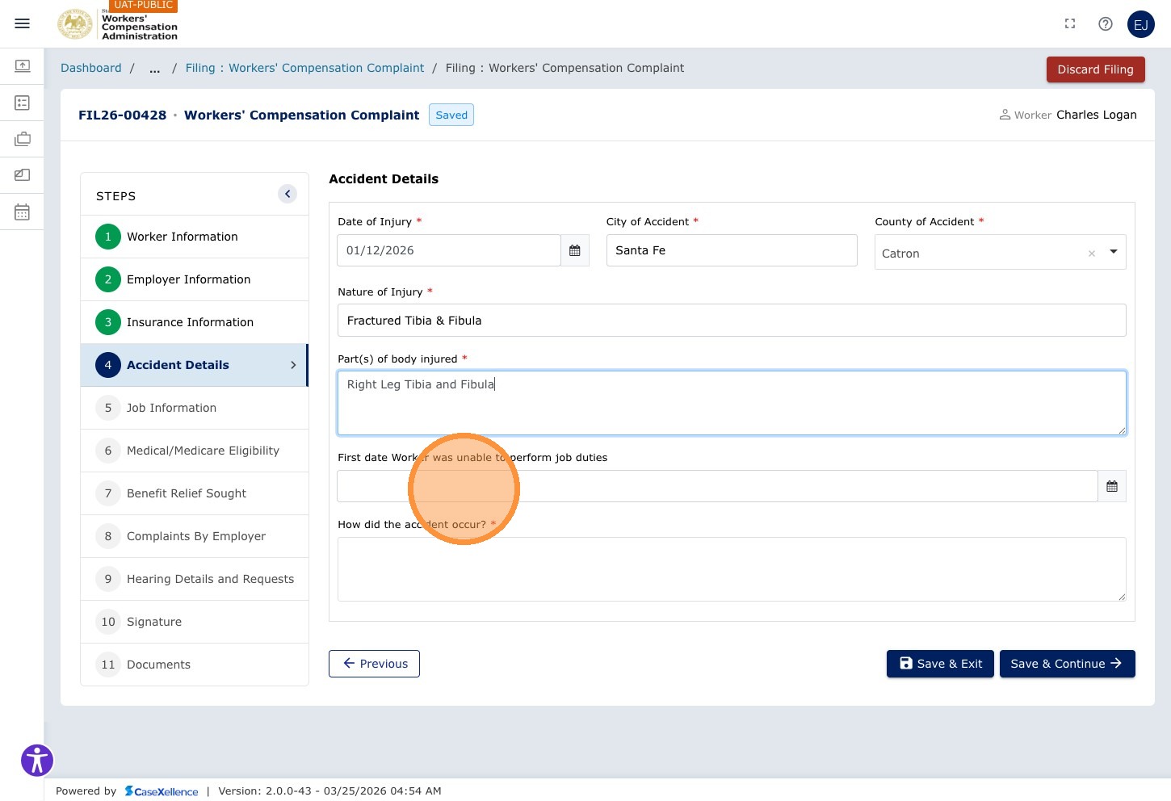The width and height of the screenshot is (1171, 801).
Task: Click the Workers' Compensation Administration logo
Action: 118,24
